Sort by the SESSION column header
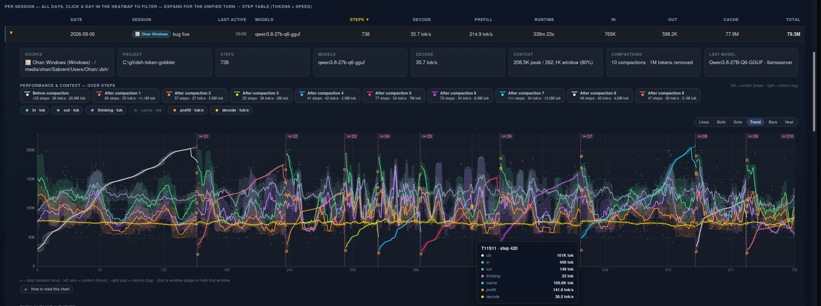 point(142,20)
